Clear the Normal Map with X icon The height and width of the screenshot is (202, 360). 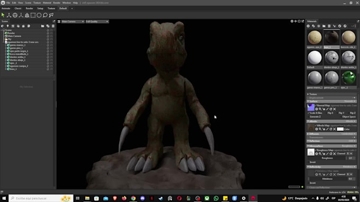[x=335, y=109]
